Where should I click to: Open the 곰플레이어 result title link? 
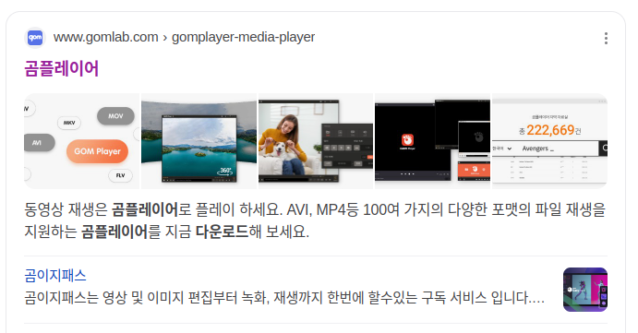(62, 68)
